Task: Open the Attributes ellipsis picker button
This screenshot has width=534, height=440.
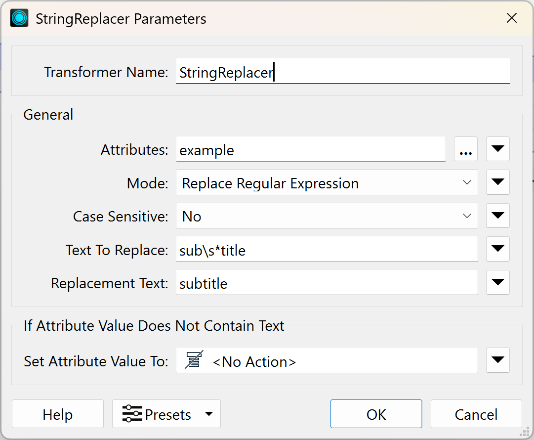Action: (465, 149)
